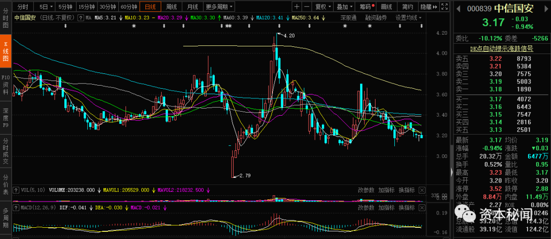Image resolution: width=551 pixels, height=239 pixels.
Task: Click the zoom in plus icon
Action: tap(297, 7)
